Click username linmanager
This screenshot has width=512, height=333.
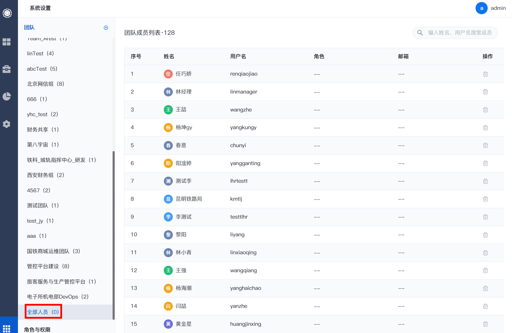click(244, 92)
